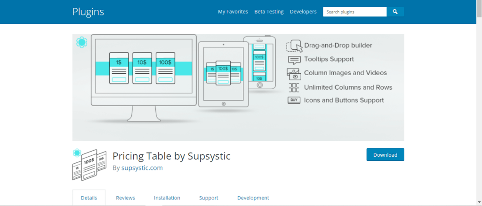Click 'Unlimited Columns and Rows' text

348,87
